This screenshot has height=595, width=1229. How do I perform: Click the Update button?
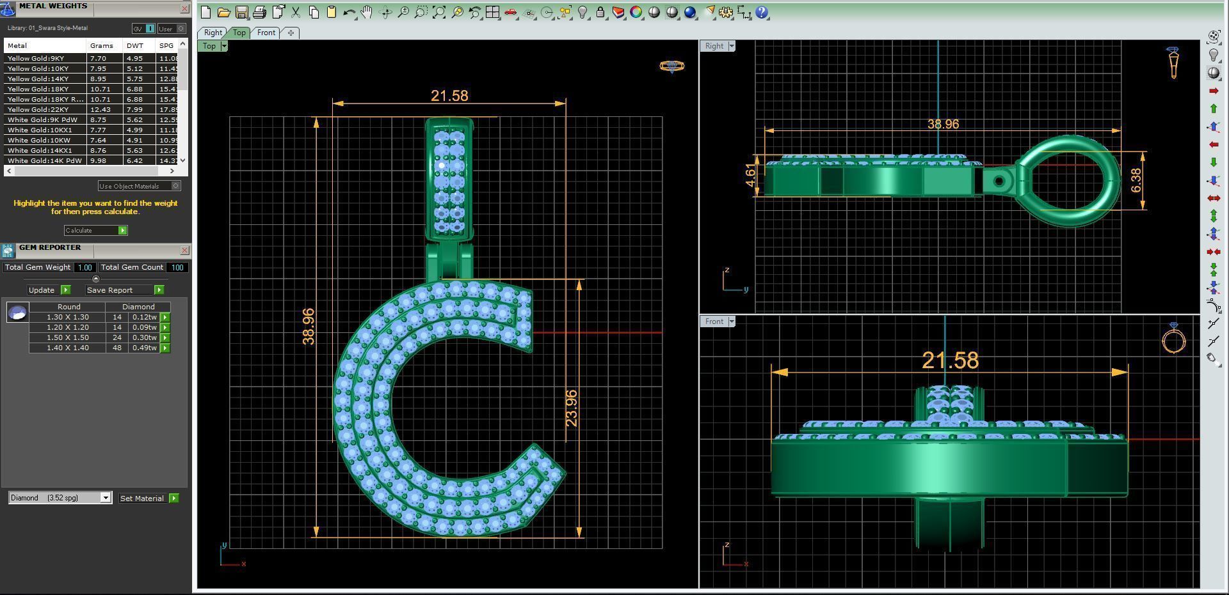49,290
